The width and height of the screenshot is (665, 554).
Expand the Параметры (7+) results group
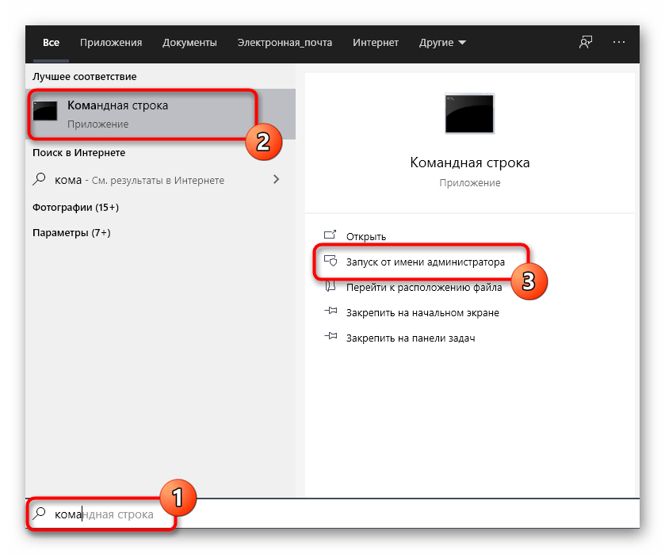71,233
